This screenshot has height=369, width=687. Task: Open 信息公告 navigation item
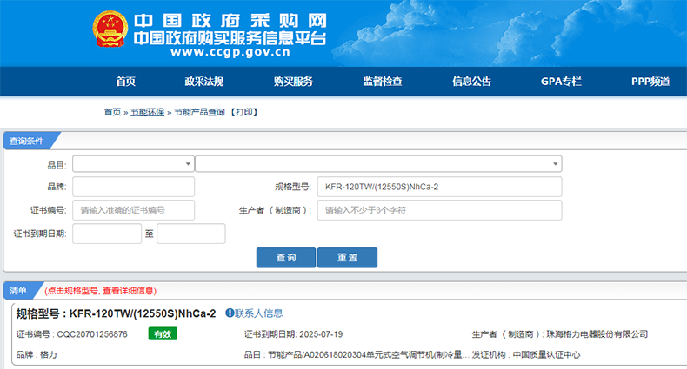[471, 82]
